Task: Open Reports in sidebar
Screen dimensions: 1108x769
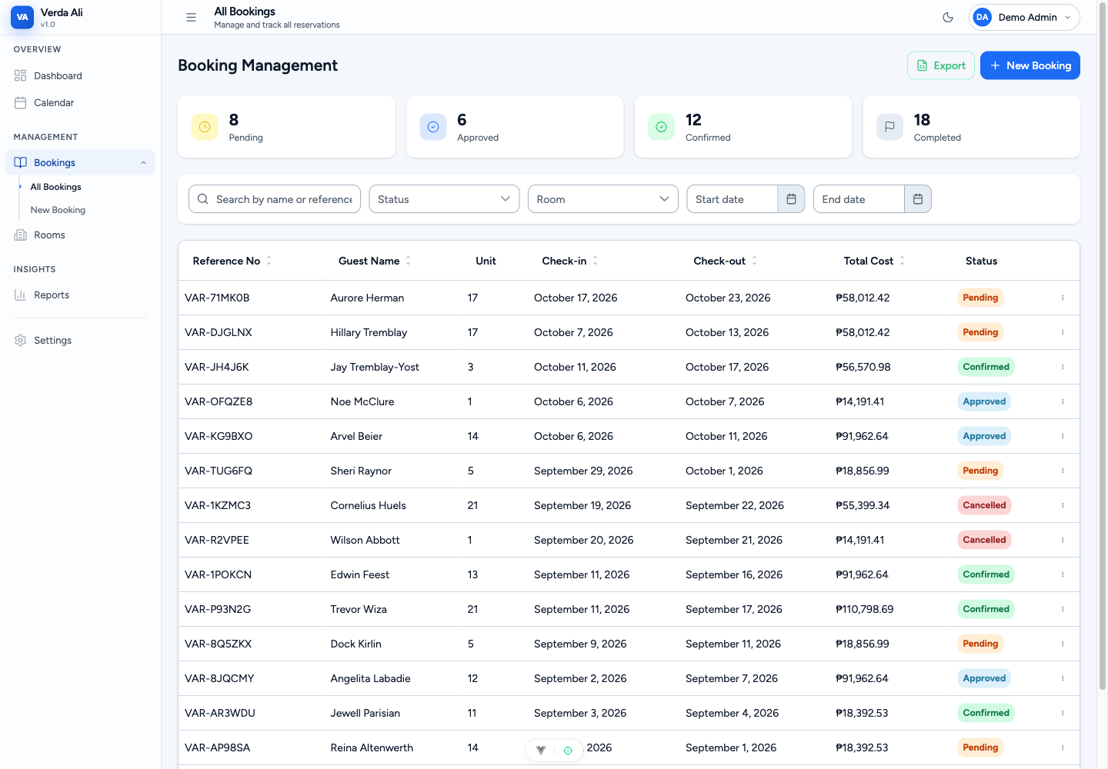Action: click(x=80, y=295)
